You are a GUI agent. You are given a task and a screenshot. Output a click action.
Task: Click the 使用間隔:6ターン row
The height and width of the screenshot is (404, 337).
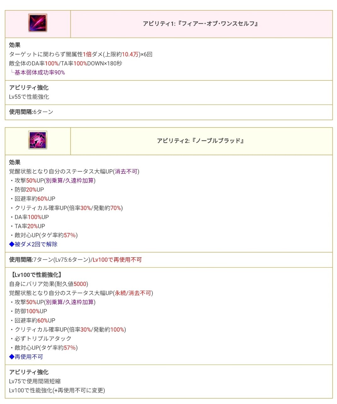(x=31, y=112)
